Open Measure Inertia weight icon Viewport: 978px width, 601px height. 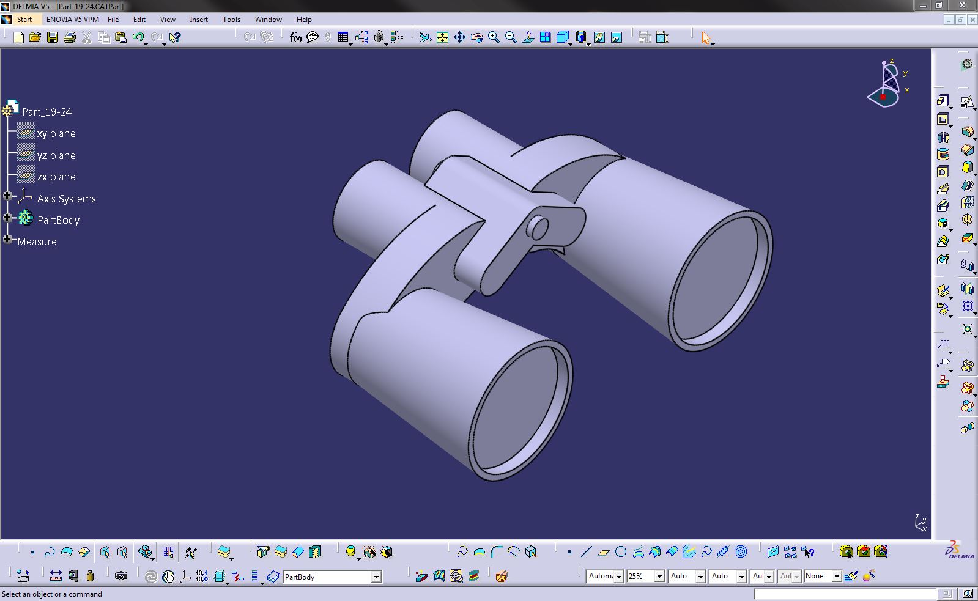91,576
